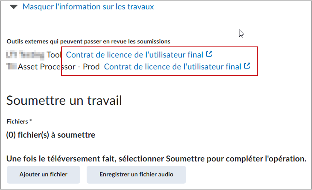Image resolution: width=312 pixels, height=190 pixels.
Task: Click the "Soumettre un travail" heading
Action: coord(64,100)
